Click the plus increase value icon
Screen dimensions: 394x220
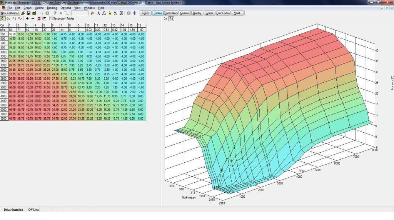27,18
